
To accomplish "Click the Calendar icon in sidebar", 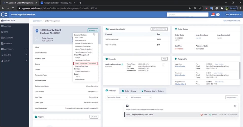I will pyautogui.click(x=2, y=38).
